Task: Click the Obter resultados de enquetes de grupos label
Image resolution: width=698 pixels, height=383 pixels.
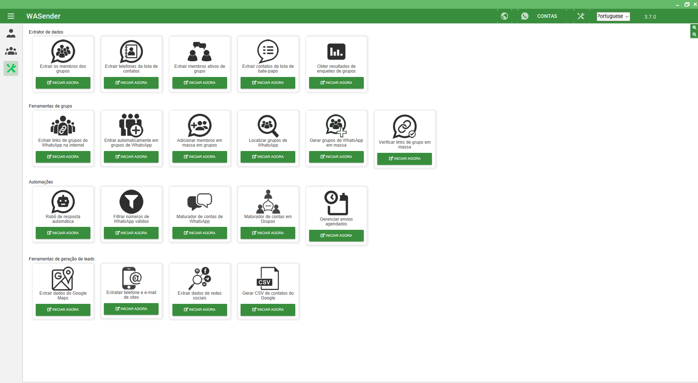Action: [x=336, y=69]
